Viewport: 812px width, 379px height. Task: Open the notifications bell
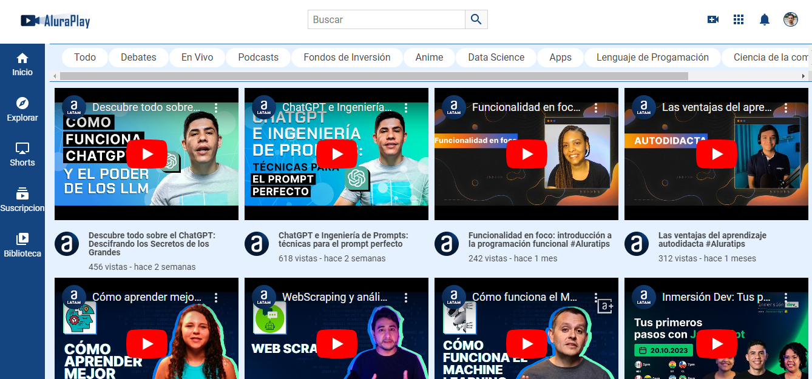[765, 19]
